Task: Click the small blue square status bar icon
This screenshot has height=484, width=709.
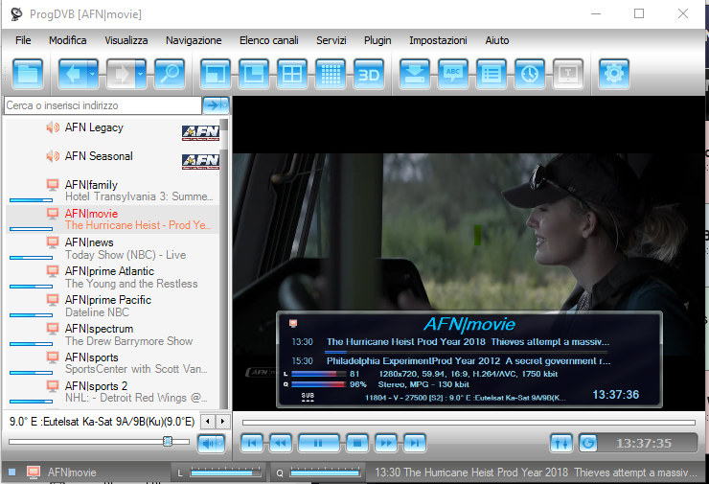Action: (12, 472)
